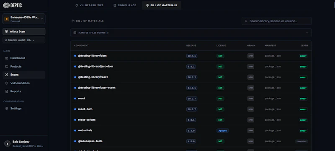Click the Vulnerabilities tab clock icon

click(x=77, y=5)
